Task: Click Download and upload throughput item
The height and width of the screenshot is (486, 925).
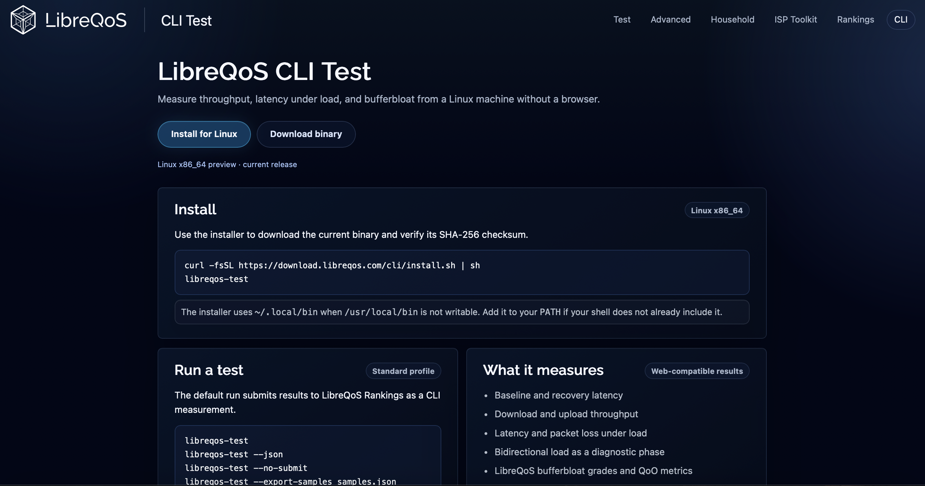Action: tap(566, 414)
